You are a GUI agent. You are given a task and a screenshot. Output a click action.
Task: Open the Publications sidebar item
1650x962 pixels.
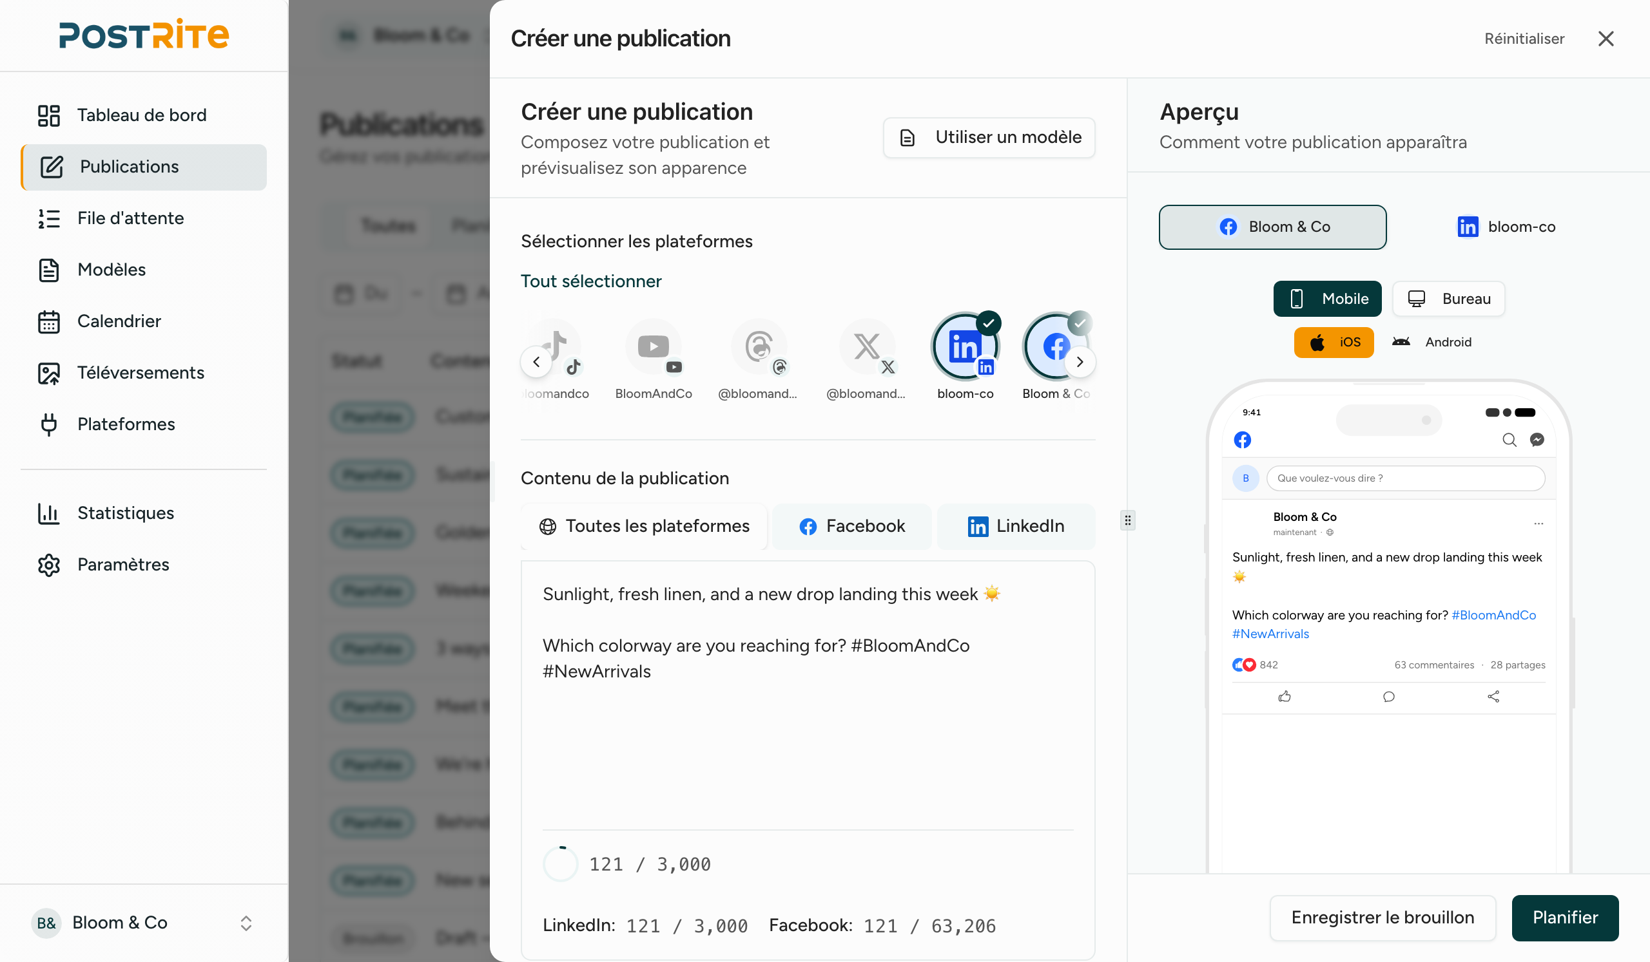pyautogui.click(x=143, y=167)
